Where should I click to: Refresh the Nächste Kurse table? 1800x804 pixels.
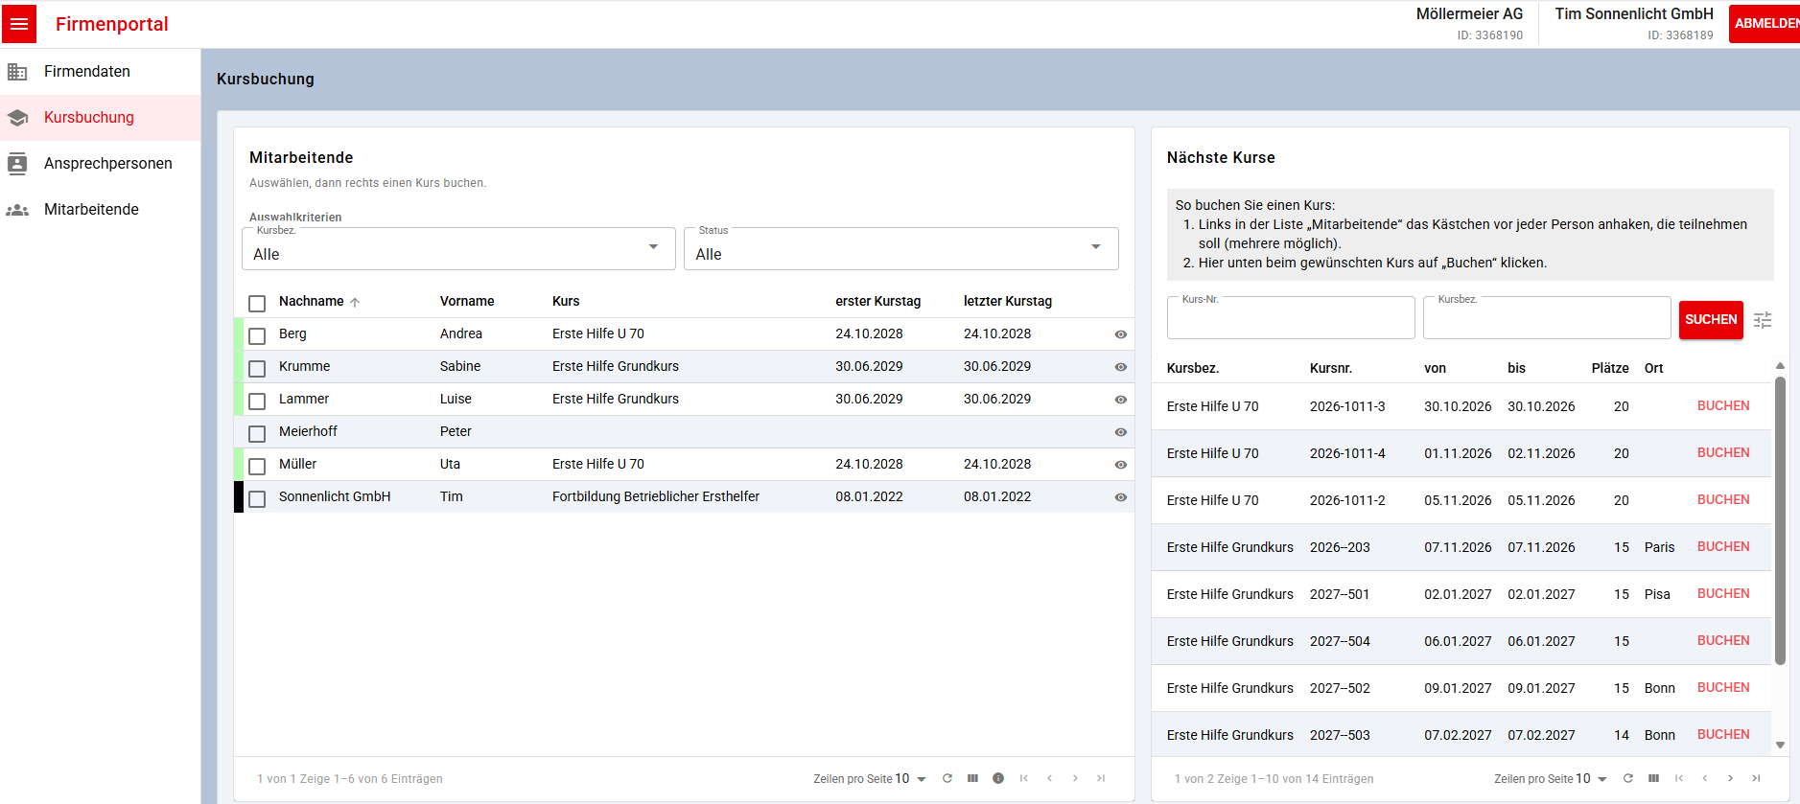[x=1628, y=778]
